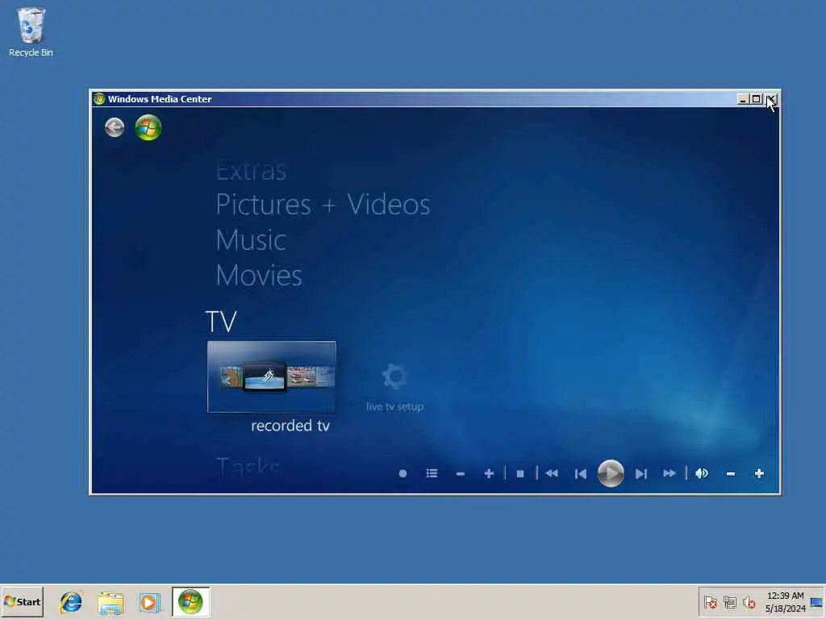Click channel down minus button
This screenshot has width=826, height=619.
click(461, 474)
